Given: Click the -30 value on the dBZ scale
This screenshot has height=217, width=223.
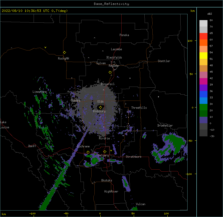Looking at the screenshot, I should coord(212,136).
